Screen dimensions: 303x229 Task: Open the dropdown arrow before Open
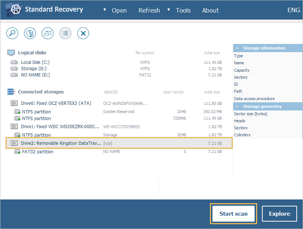click(x=105, y=10)
